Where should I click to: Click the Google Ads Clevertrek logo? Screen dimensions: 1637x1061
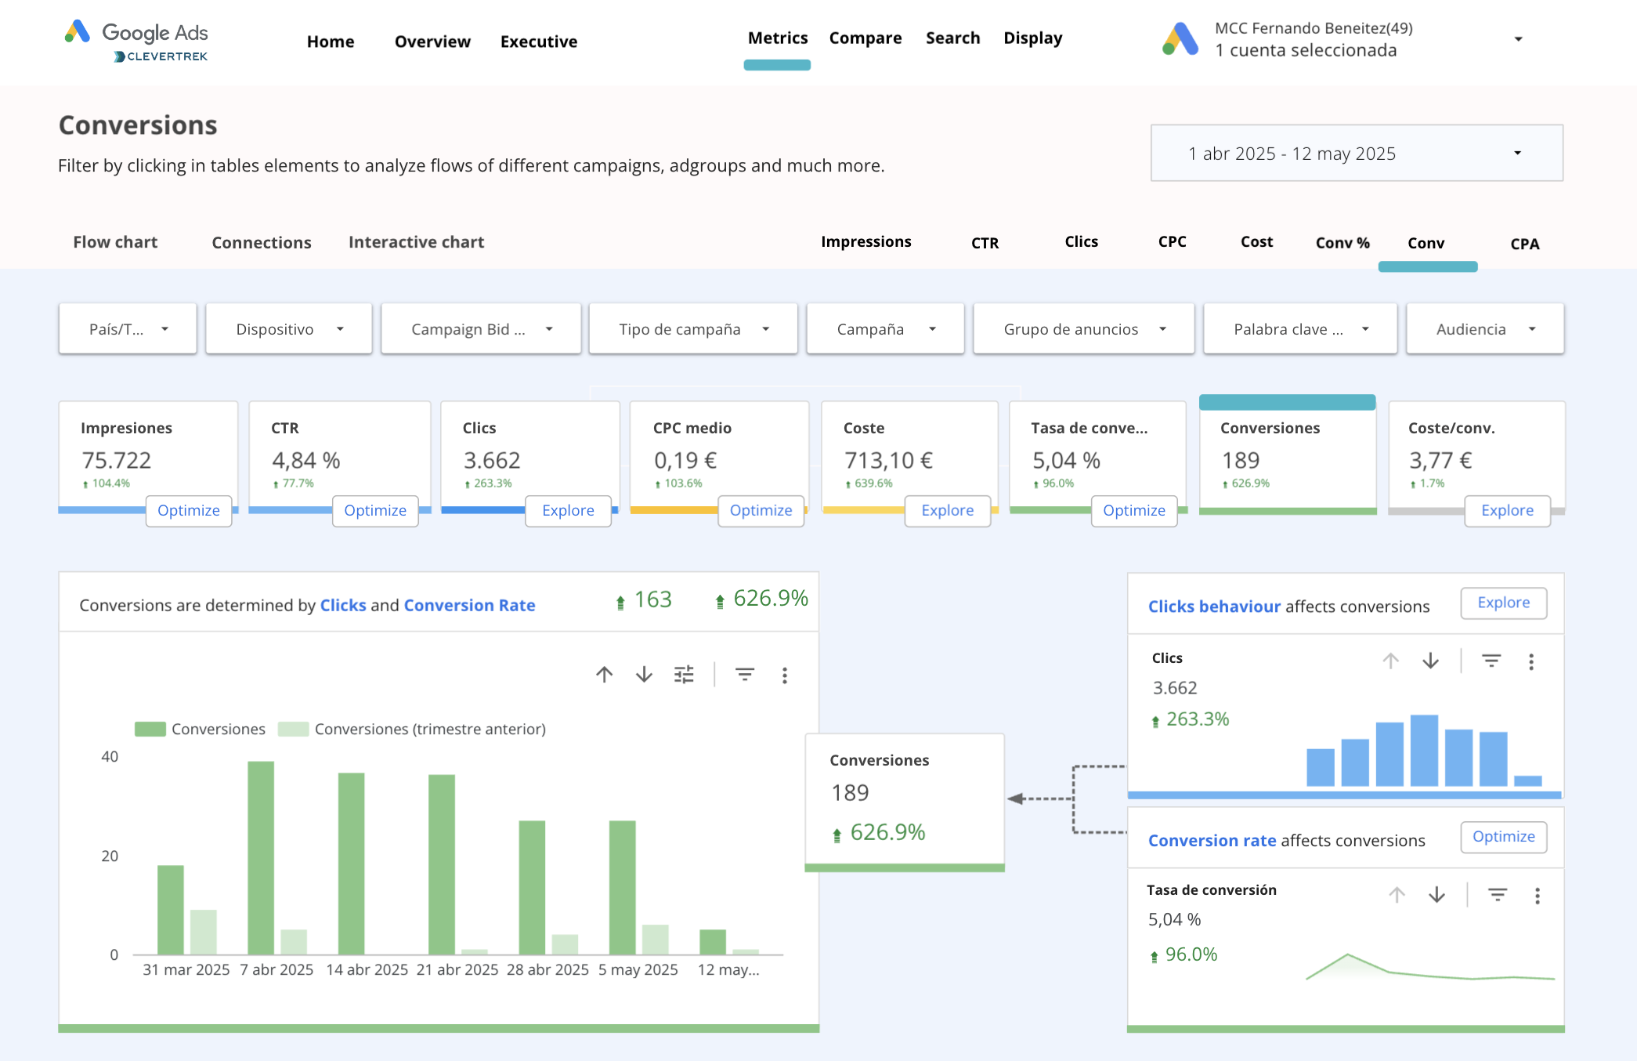point(136,41)
